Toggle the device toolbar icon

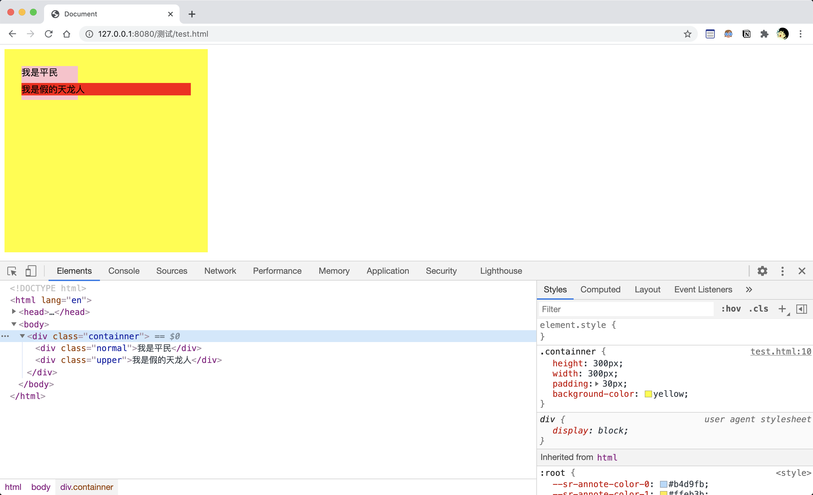(31, 271)
